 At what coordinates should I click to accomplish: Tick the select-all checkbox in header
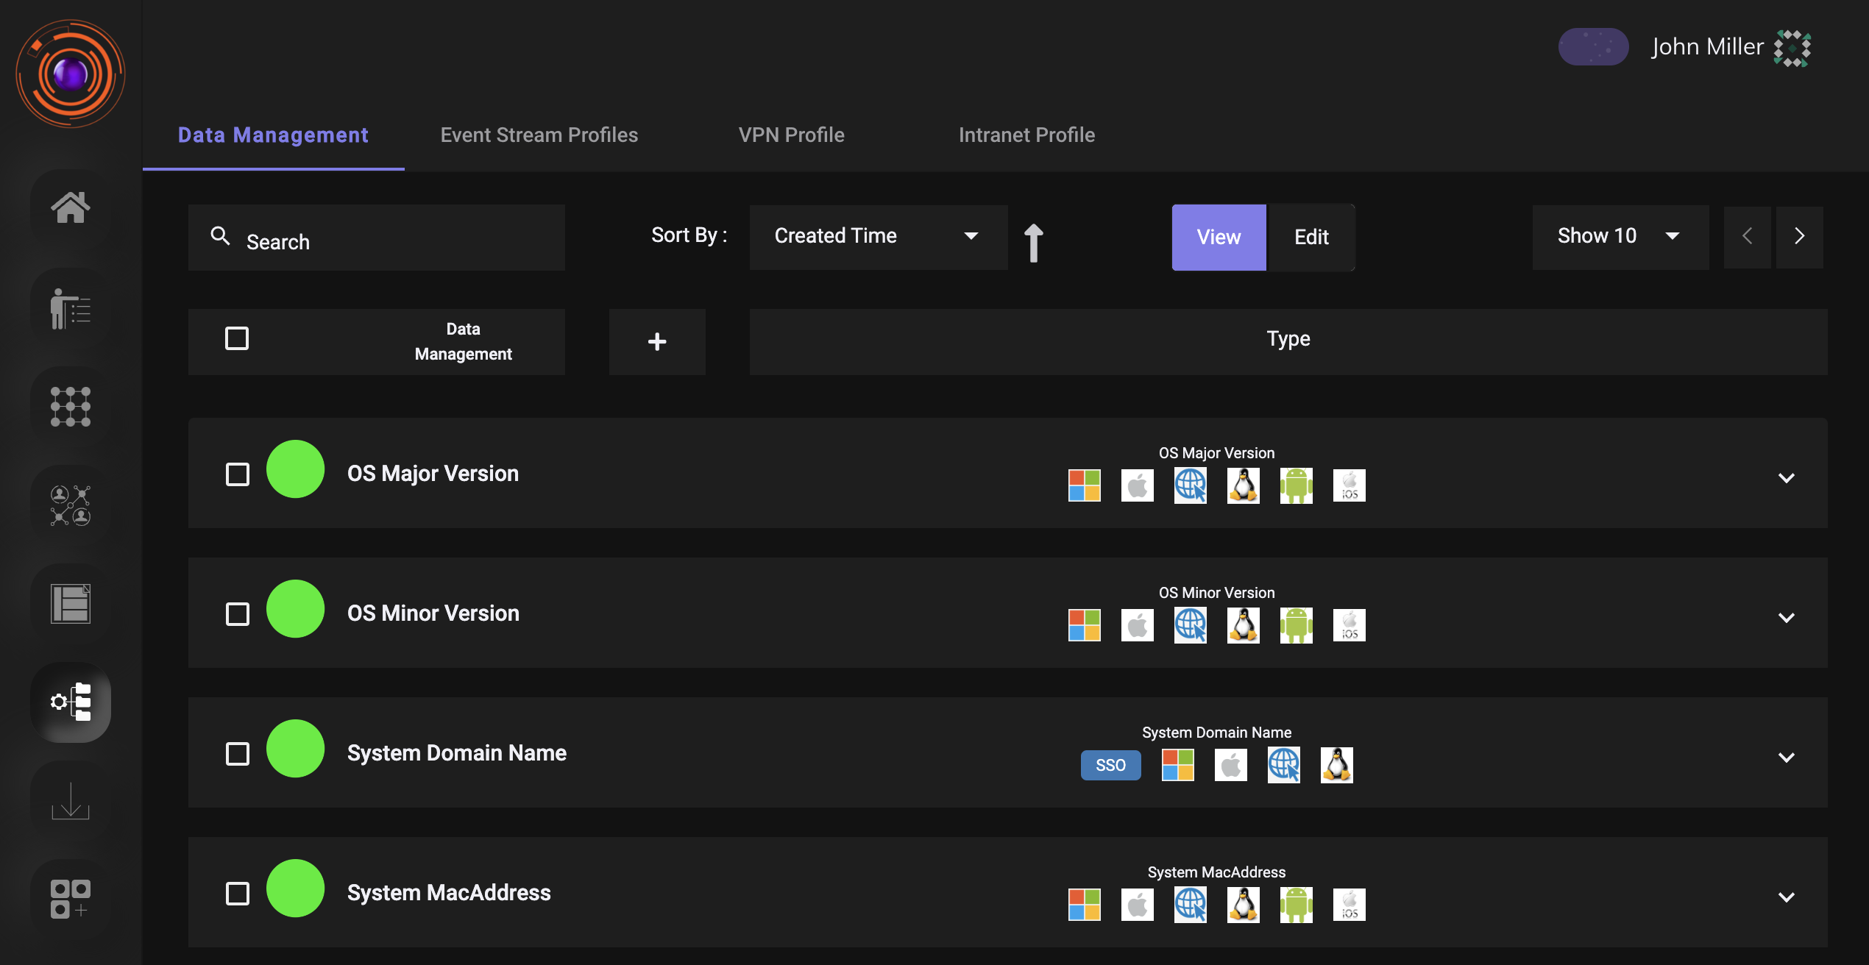click(x=237, y=338)
